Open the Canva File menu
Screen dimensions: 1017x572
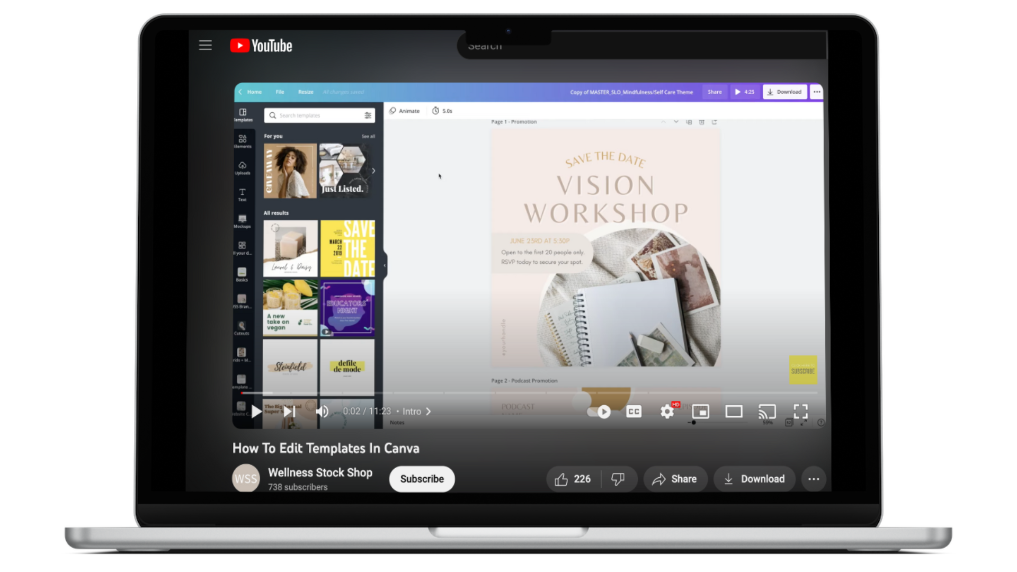(x=280, y=92)
